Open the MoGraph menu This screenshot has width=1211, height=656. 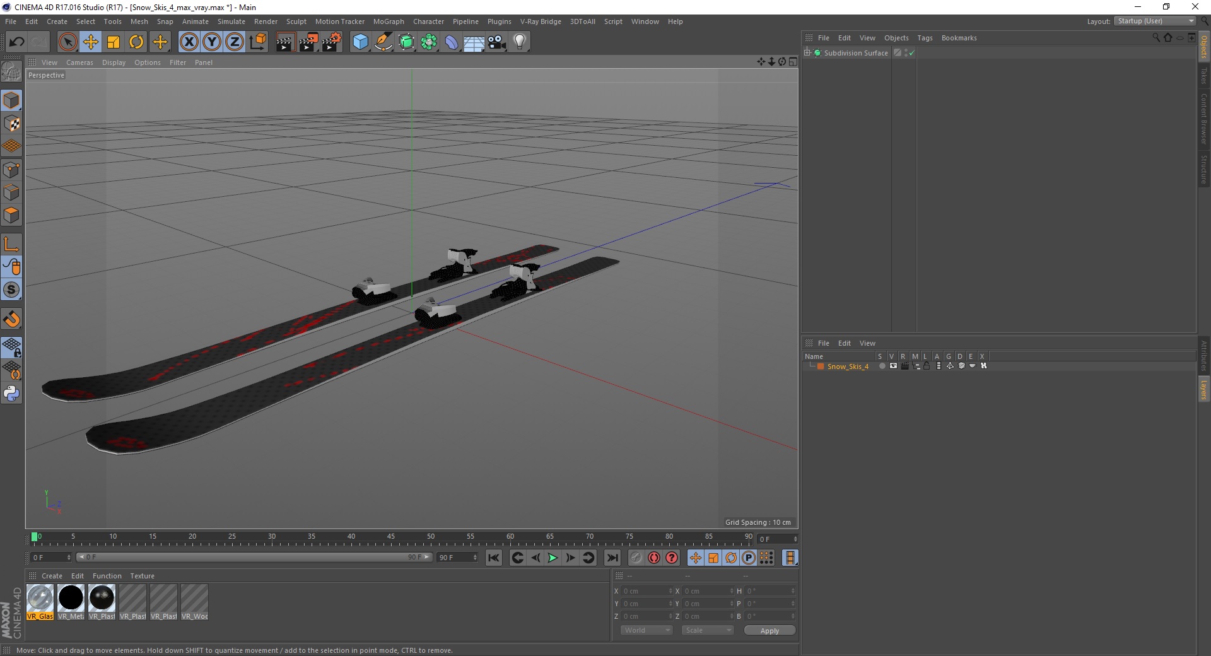(x=389, y=21)
